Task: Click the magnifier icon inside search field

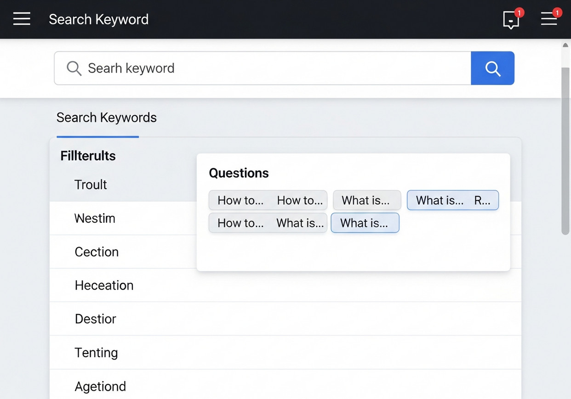Action: (74, 68)
